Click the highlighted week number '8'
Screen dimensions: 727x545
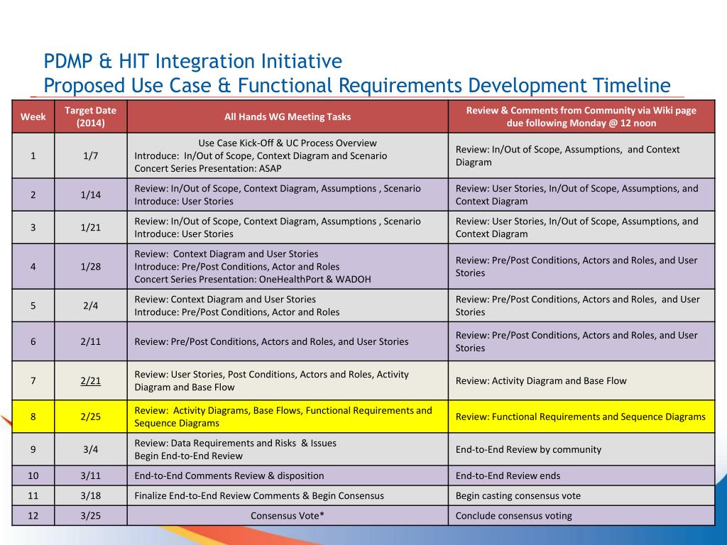(x=33, y=417)
